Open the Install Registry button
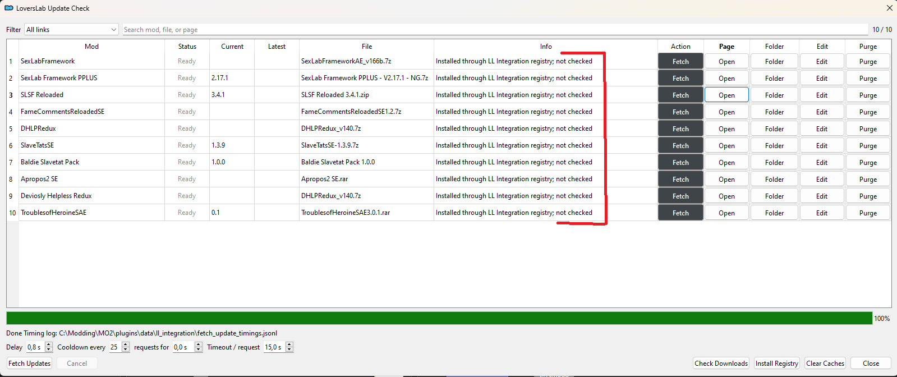The width and height of the screenshot is (897, 377). click(776, 364)
